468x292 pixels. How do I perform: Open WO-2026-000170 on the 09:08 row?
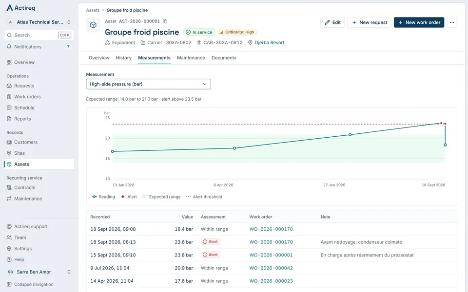point(271,229)
